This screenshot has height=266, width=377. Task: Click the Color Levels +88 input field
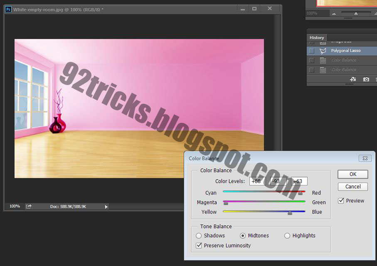click(x=257, y=181)
